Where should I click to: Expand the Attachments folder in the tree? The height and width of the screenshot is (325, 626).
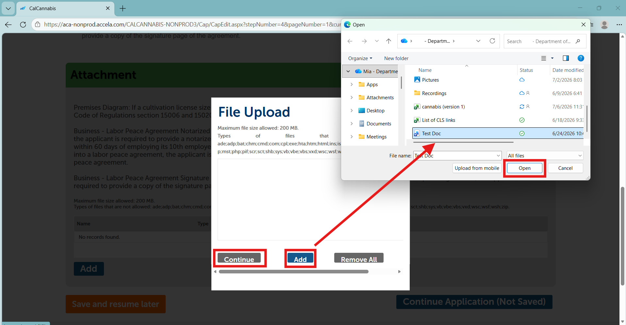[352, 97]
